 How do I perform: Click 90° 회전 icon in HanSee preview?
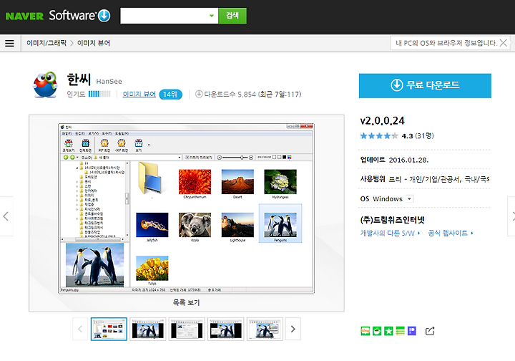(104, 145)
